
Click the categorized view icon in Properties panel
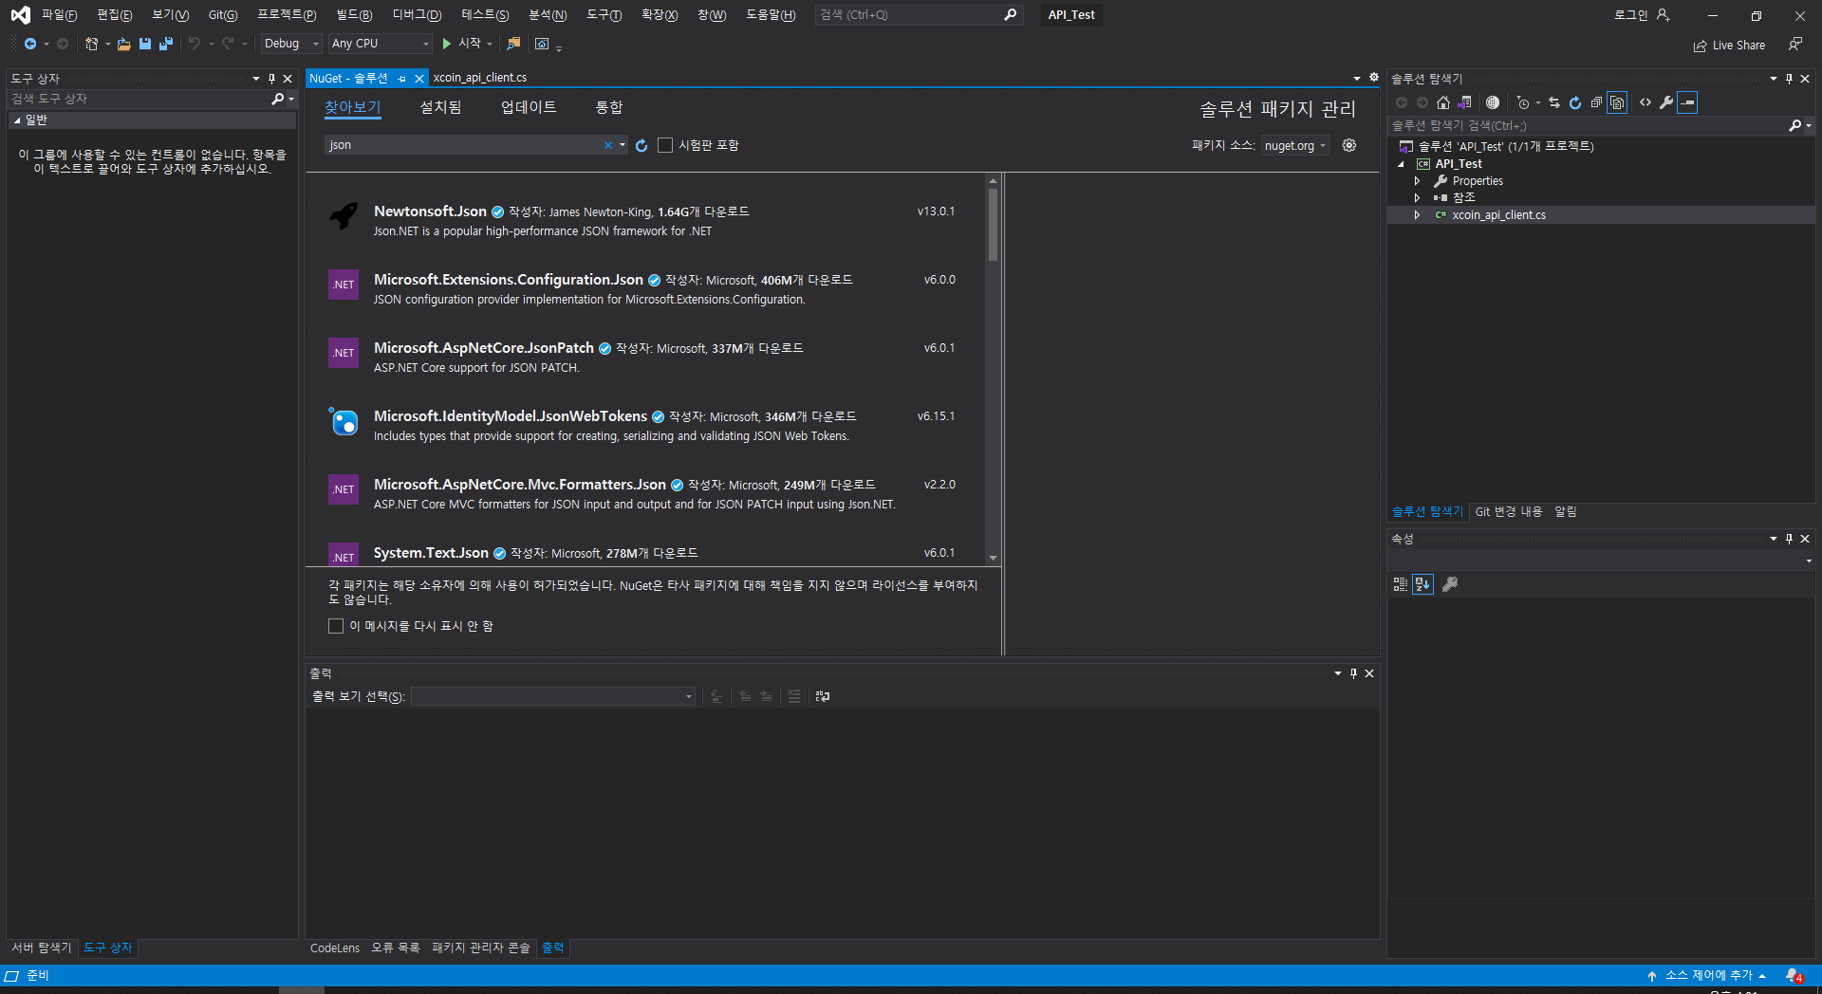tap(1401, 584)
